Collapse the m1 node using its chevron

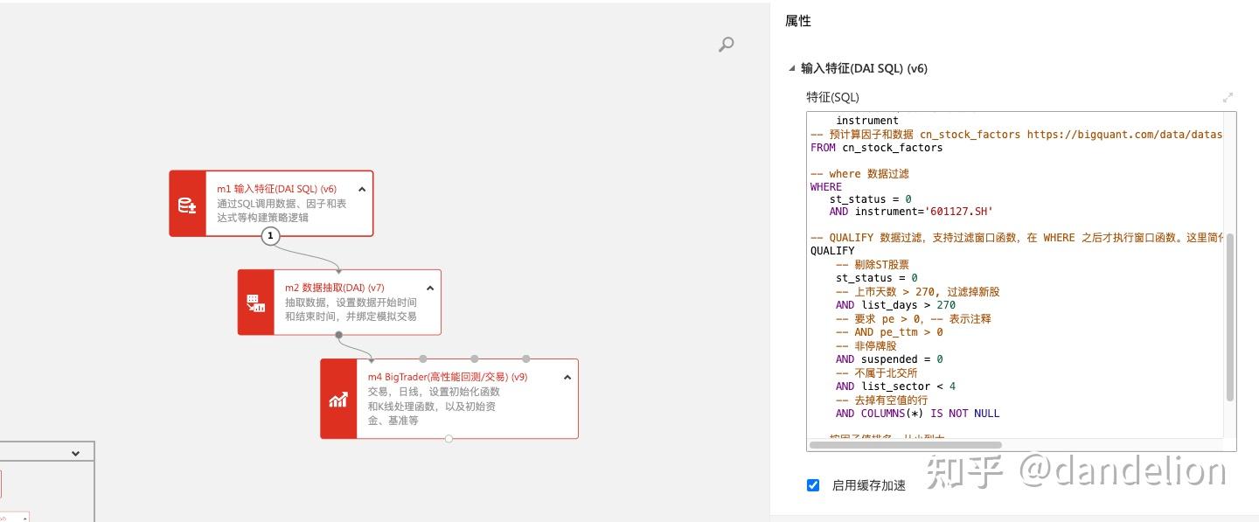pos(361,188)
